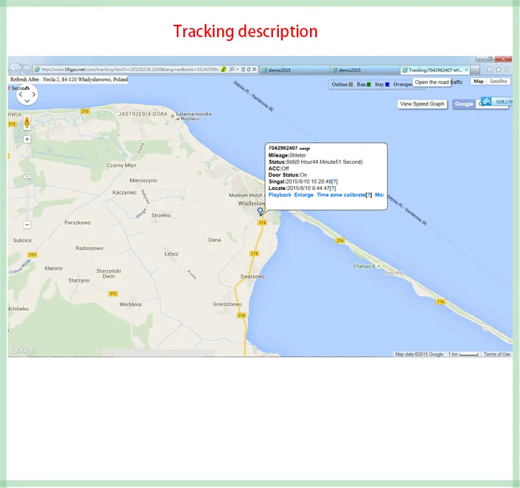Close the Tracking:7042962407 tab
Image resolution: width=520 pixels, height=488 pixels.
click(467, 70)
